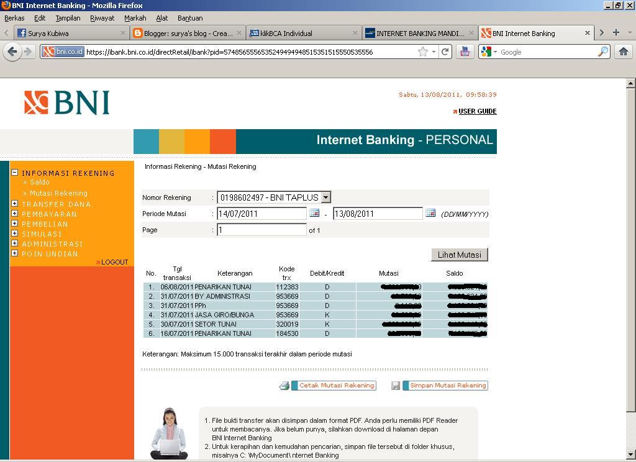This screenshot has height=462, width=636.
Task: Click the Periode Mutasi end date field
Action: 378,214
